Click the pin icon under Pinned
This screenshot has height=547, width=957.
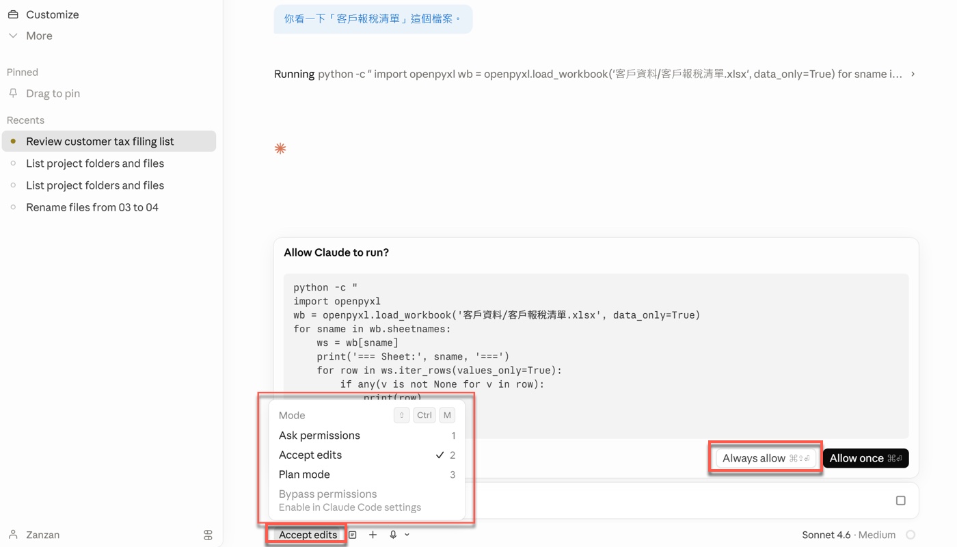click(x=13, y=93)
